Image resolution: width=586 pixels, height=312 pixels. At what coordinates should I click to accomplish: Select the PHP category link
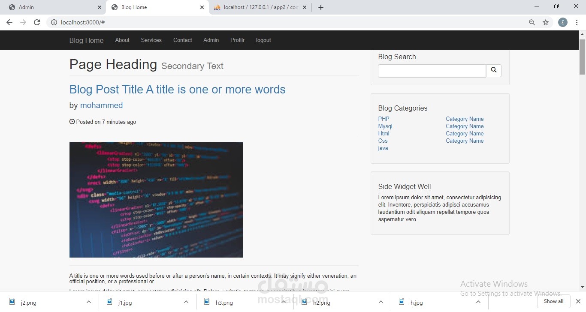point(384,119)
